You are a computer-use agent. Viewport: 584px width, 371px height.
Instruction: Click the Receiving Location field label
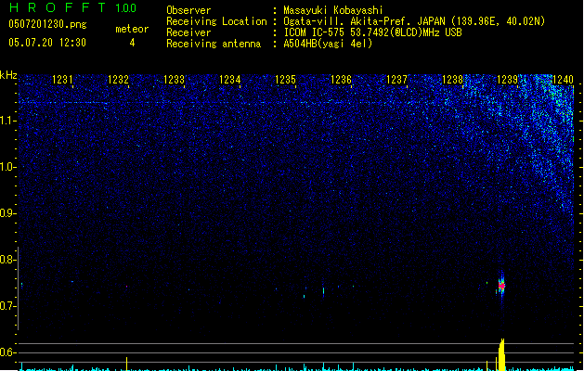[x=216, y=21]
